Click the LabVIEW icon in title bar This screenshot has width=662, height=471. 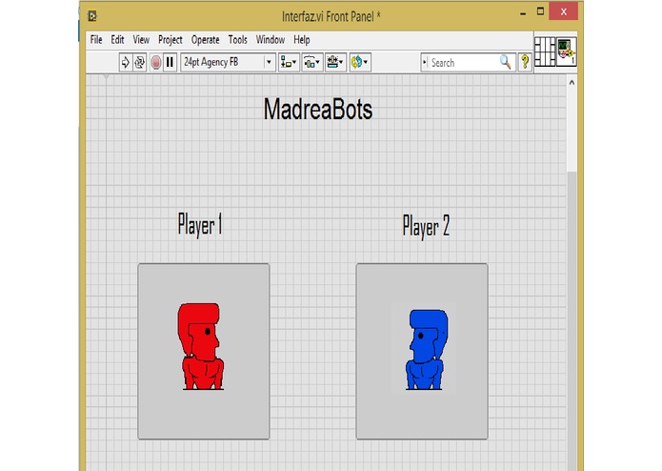tap(92, 16)
